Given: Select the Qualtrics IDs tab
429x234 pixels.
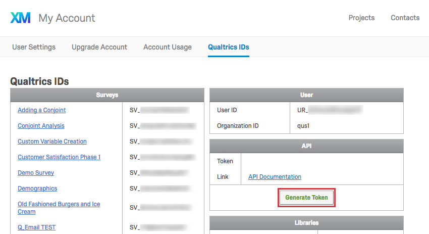Looking at the screenshot, I should pyautogui.click(x=229, y=47).
